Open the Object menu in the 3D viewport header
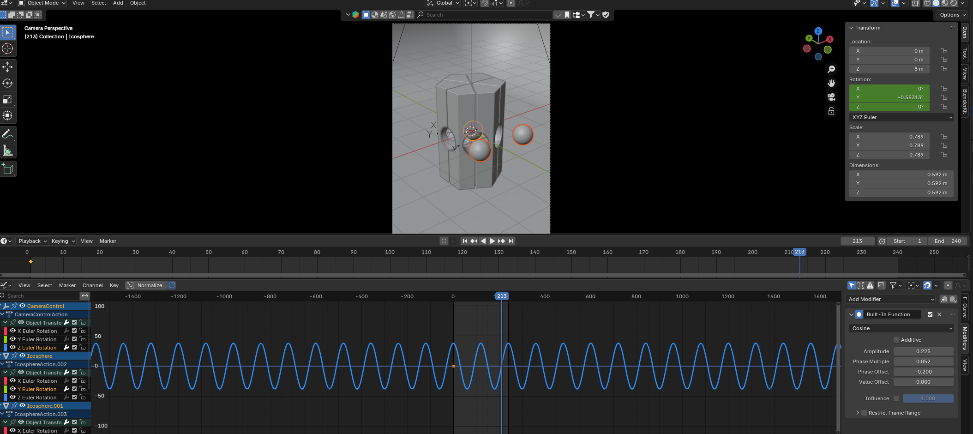The height and width of the screenshot is (434, 973). (x=137, y=3)
